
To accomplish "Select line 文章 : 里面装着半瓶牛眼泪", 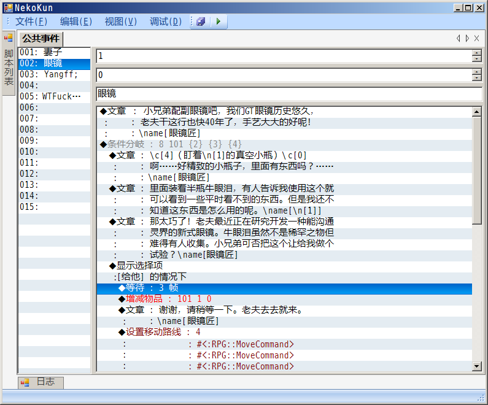I will (284, 188).
